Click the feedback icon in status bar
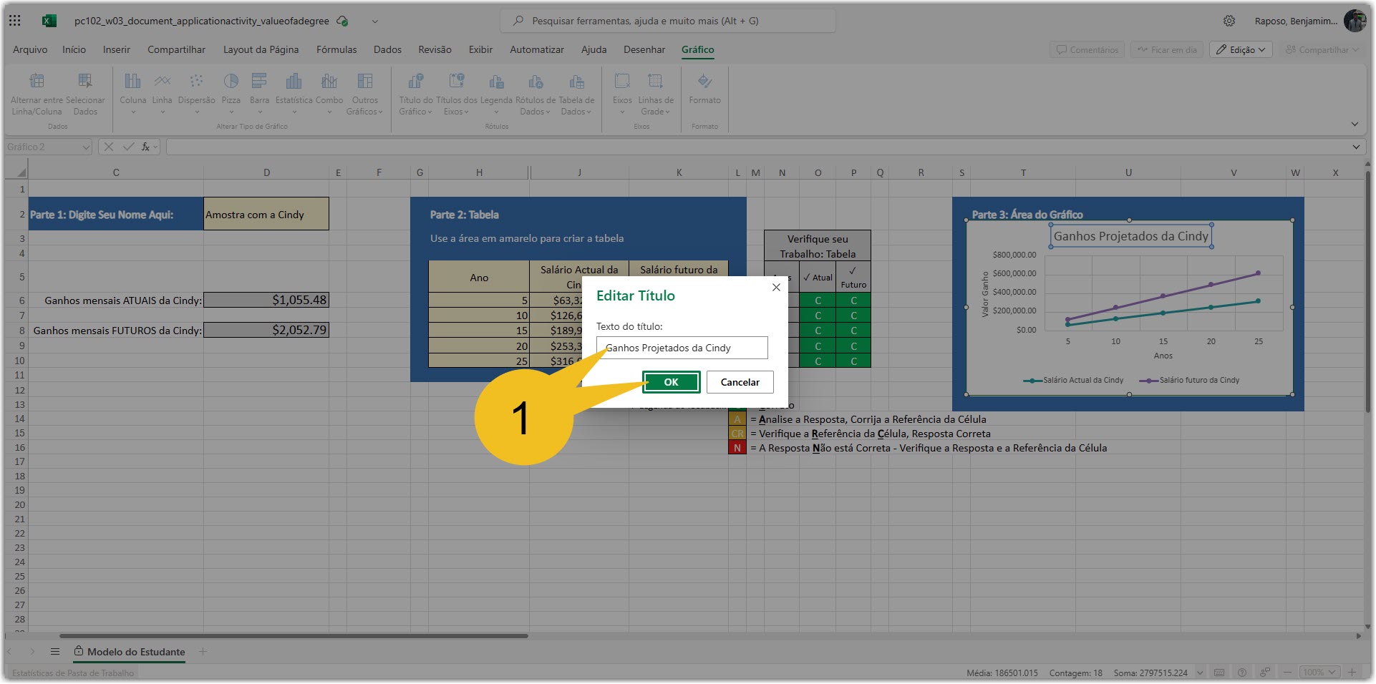 (1265, 673)
